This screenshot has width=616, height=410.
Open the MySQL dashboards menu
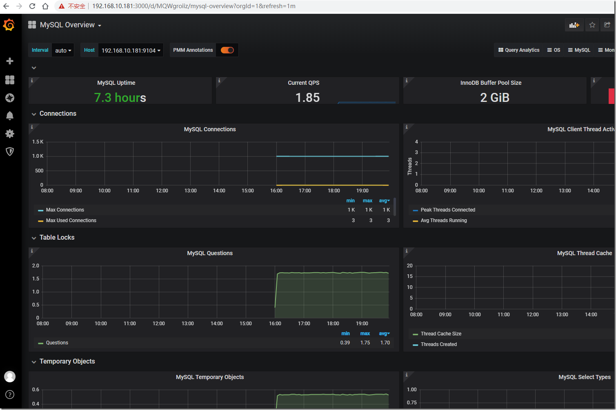579,50
